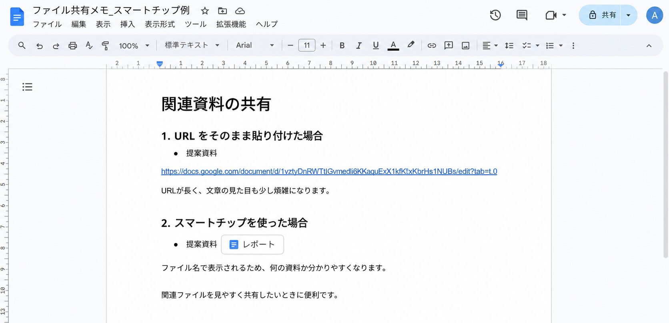Open the 拡張機能 menu
The image size is (669, 323).
(231, 24)
